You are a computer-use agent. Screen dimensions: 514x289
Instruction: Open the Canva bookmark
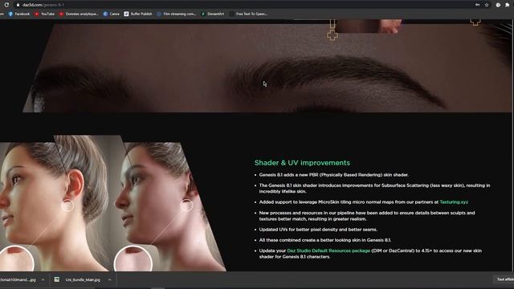[x=112, y=14]
